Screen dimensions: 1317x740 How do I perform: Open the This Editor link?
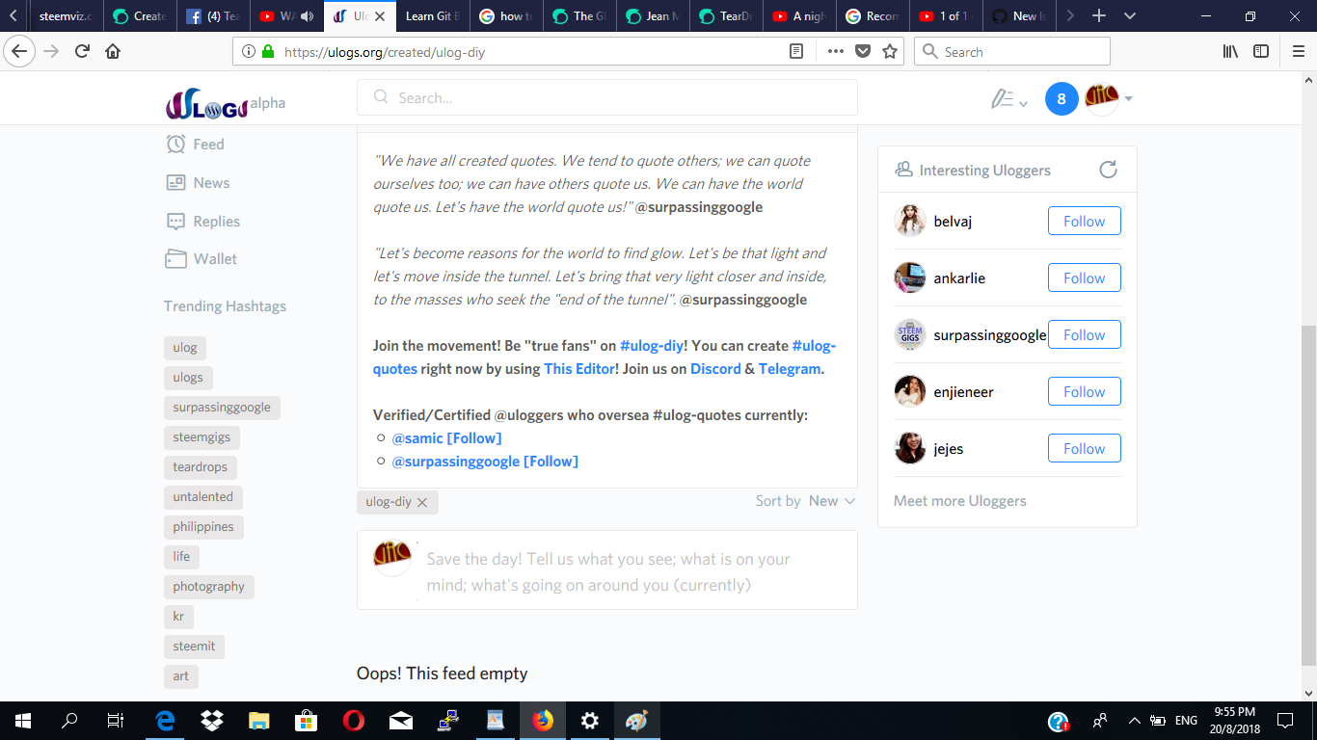point(579,369)
